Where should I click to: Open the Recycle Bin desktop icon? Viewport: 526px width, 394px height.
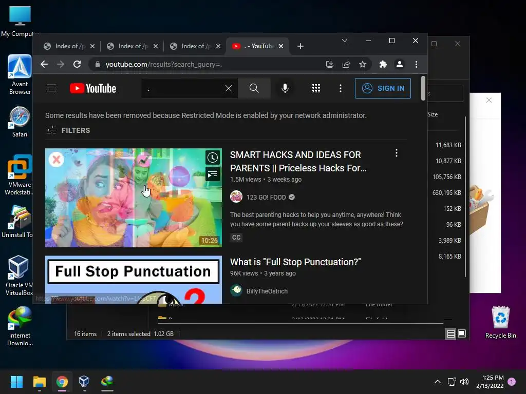500,322
